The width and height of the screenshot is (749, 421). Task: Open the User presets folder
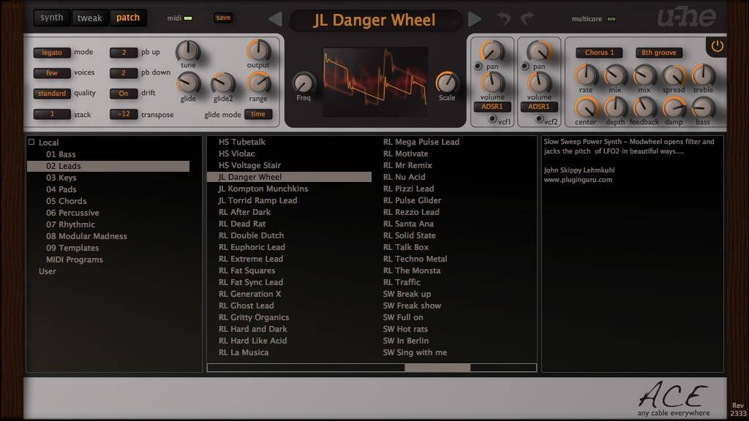[48, 271]
